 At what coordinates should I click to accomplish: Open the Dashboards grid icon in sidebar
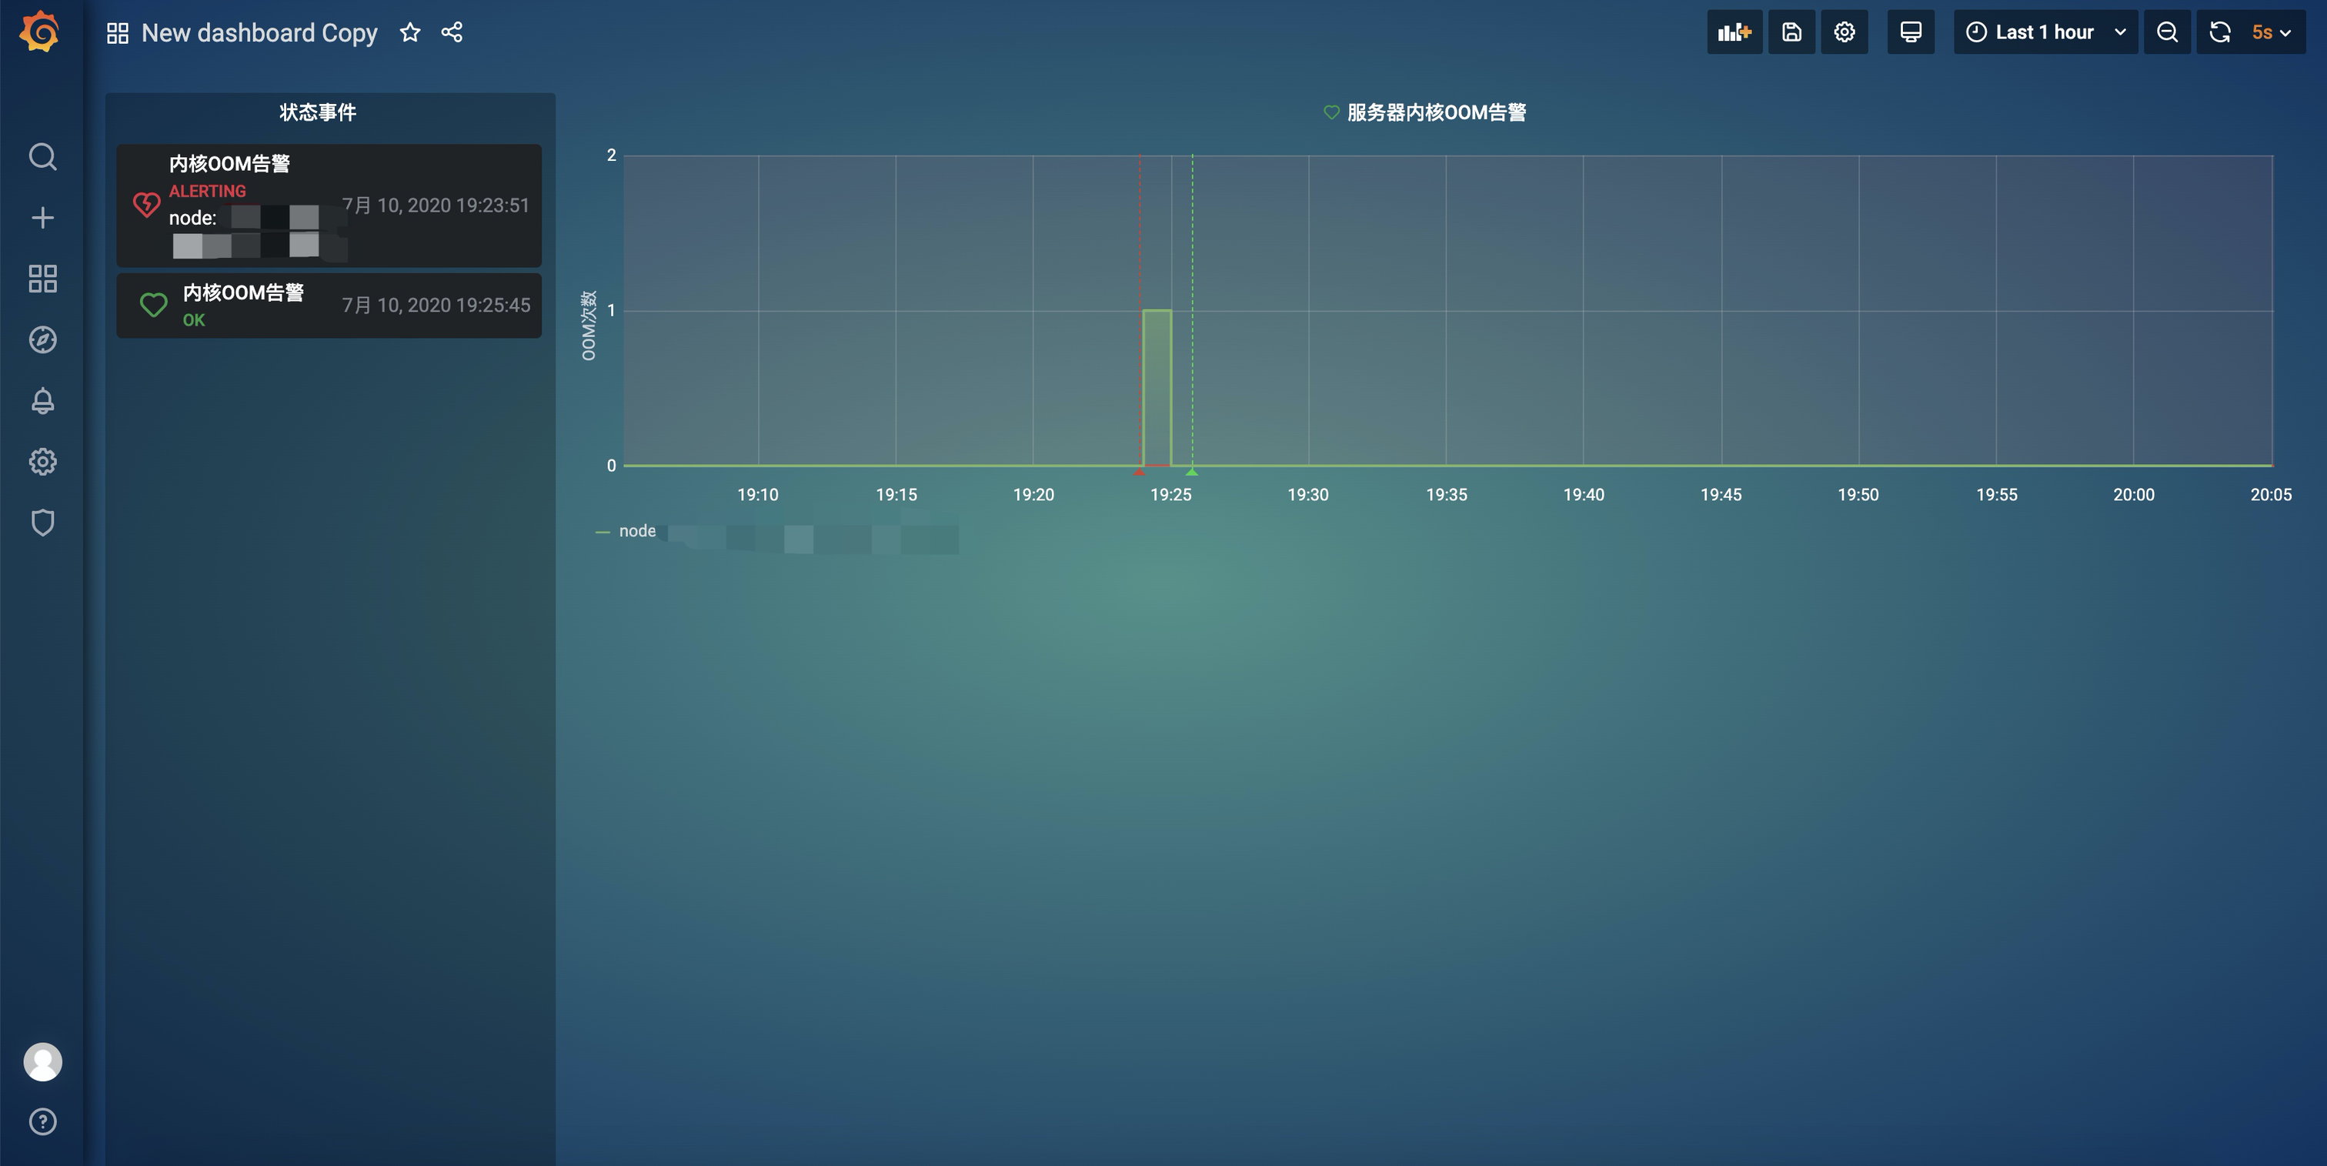click(42, 278)
